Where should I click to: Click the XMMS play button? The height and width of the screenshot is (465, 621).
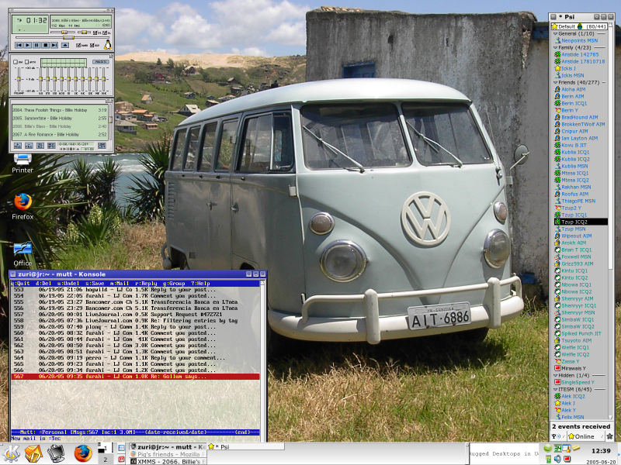(x=26, y=45)
